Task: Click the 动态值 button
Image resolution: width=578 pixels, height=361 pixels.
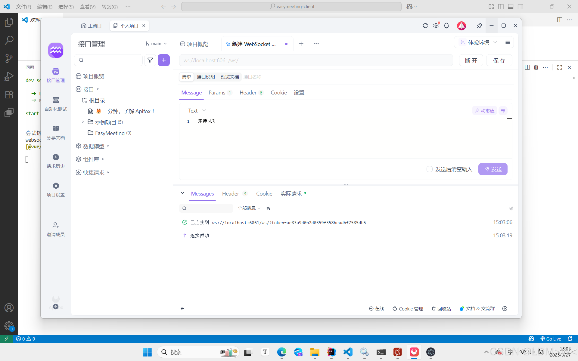Action: pos(485,111)
